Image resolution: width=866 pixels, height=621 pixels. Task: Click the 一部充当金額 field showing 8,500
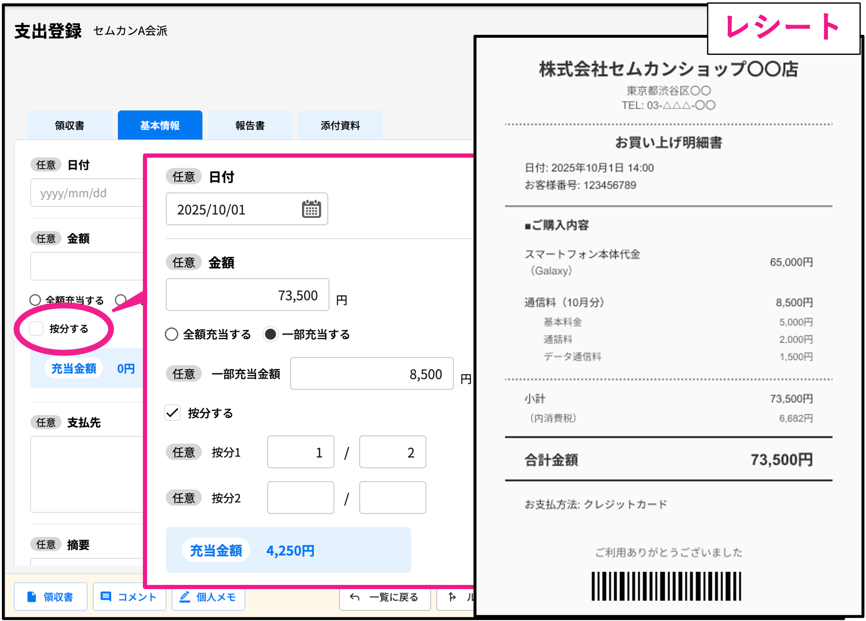tap(371, 373)
